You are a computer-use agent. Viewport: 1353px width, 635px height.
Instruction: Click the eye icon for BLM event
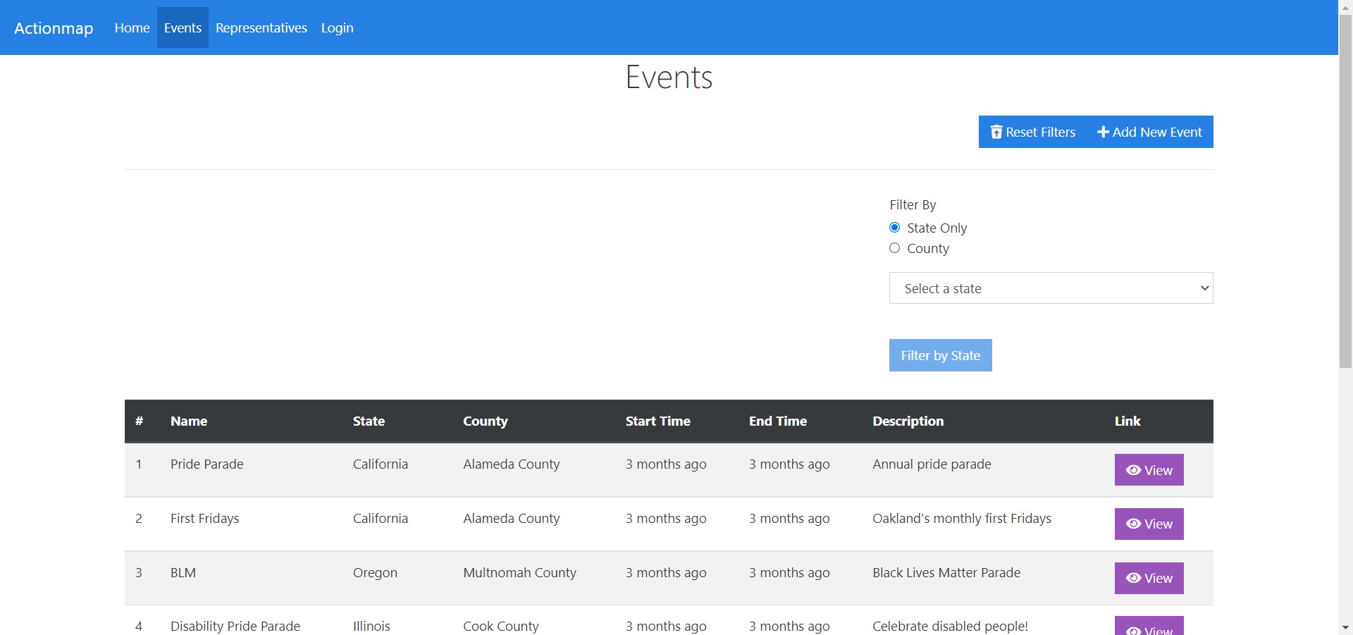click(x=1133, y=578)
